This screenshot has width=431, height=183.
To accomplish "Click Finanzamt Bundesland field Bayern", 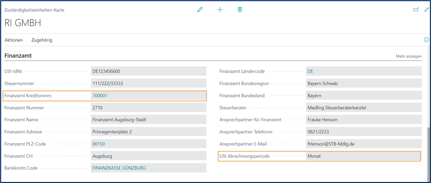I will coord(364,96).
